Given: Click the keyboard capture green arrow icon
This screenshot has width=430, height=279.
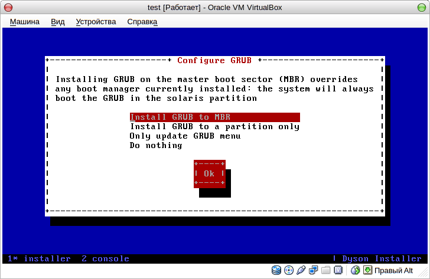Looking at the screenshot, I should (x=367, y=270).
